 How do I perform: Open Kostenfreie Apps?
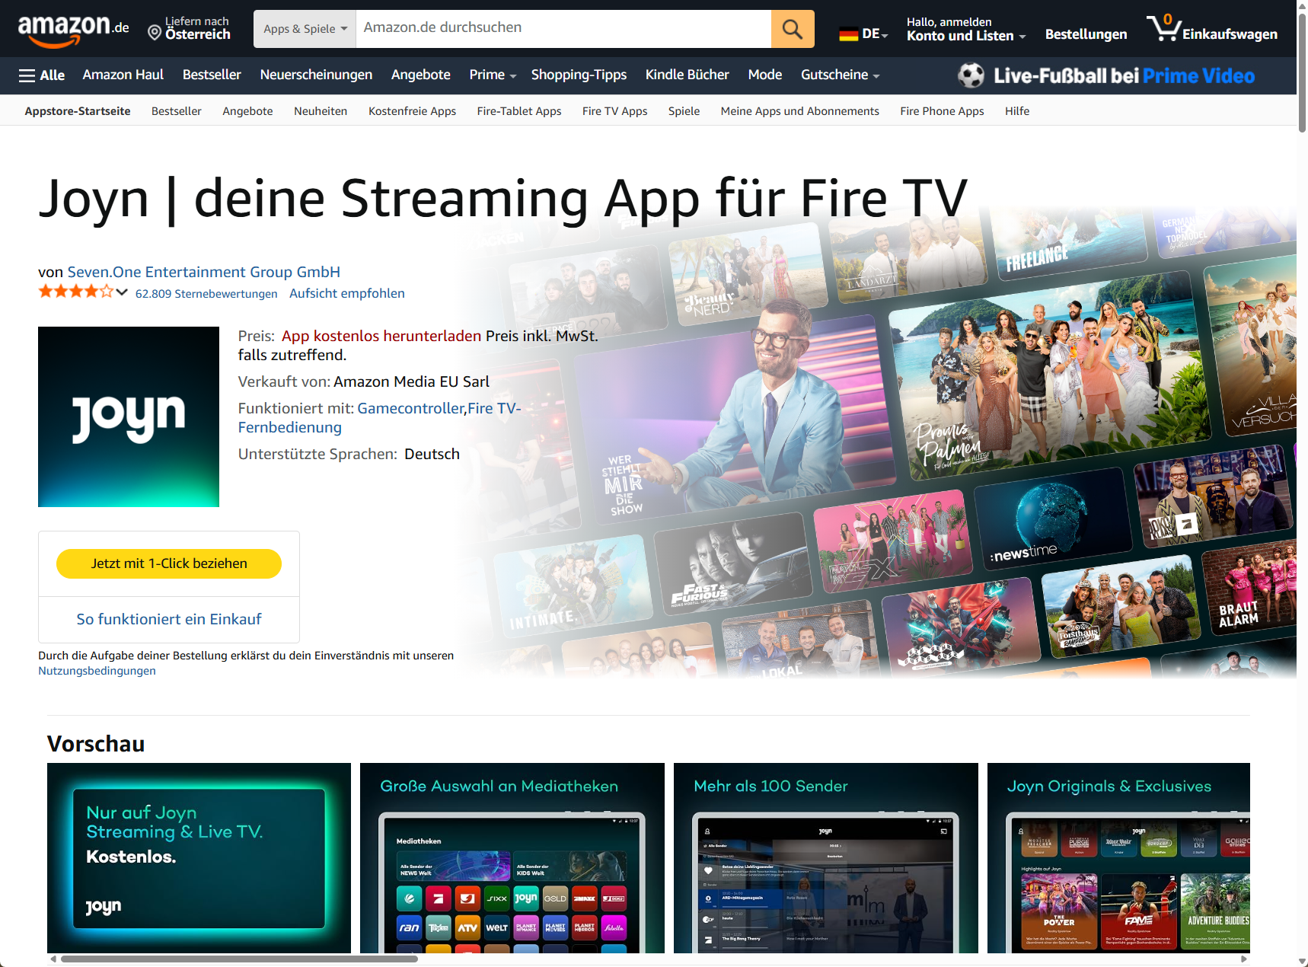(x=412, y=111)
